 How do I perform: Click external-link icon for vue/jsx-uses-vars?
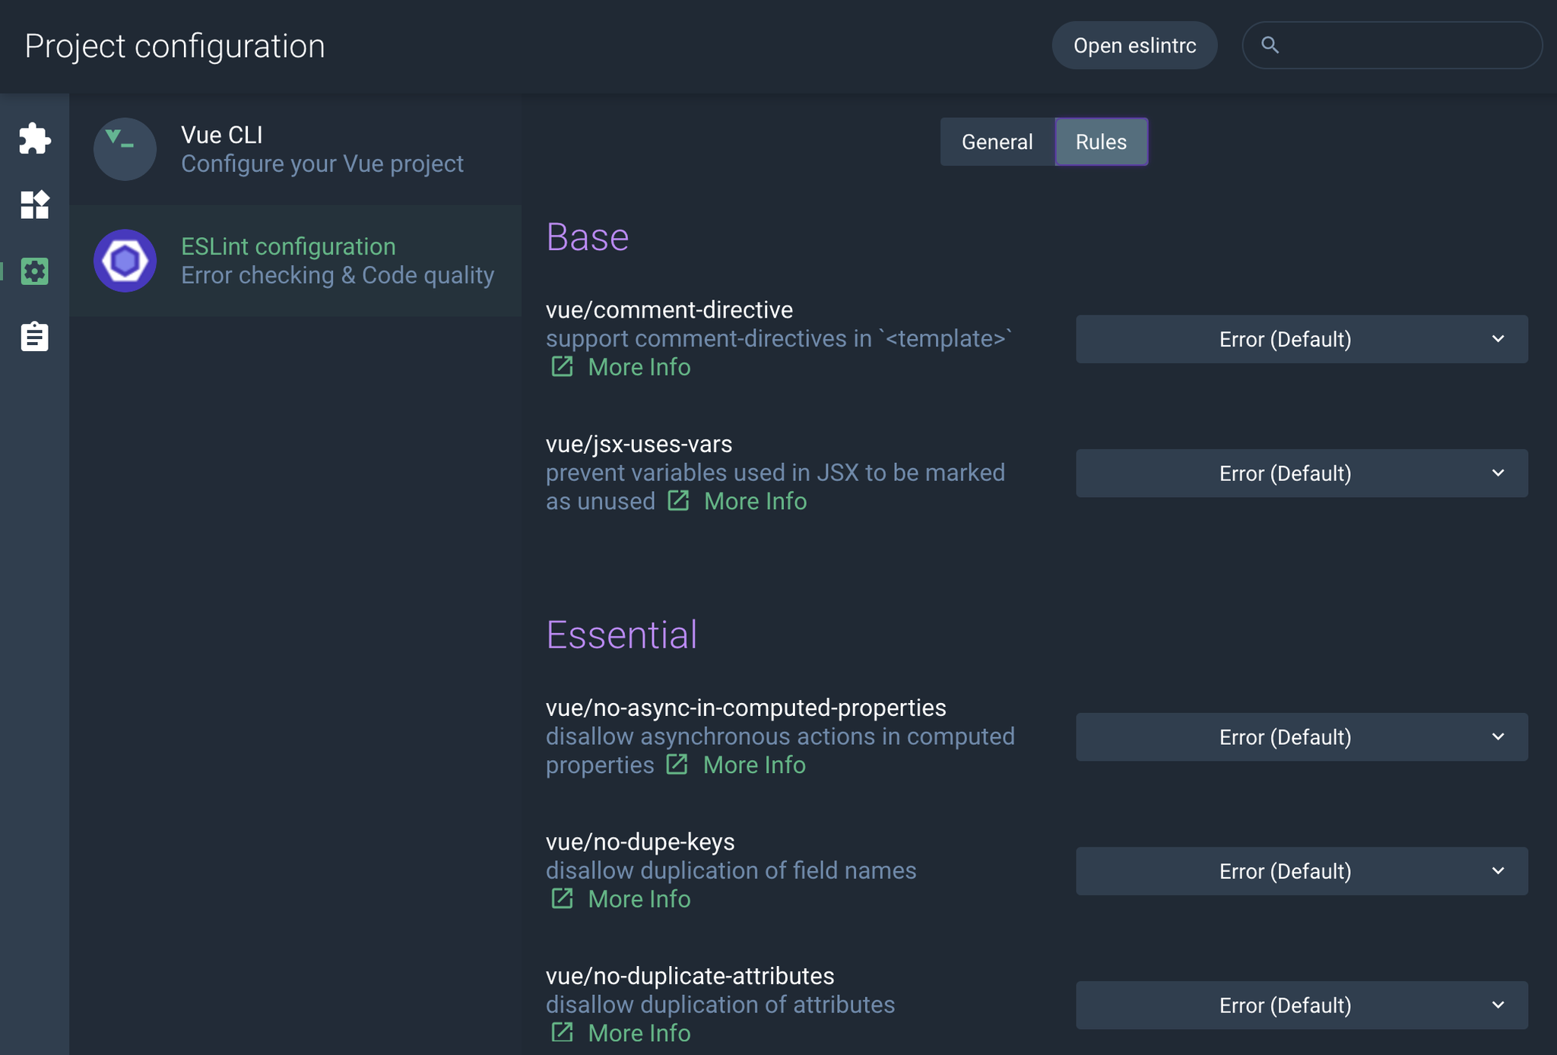tap(678, 500)
